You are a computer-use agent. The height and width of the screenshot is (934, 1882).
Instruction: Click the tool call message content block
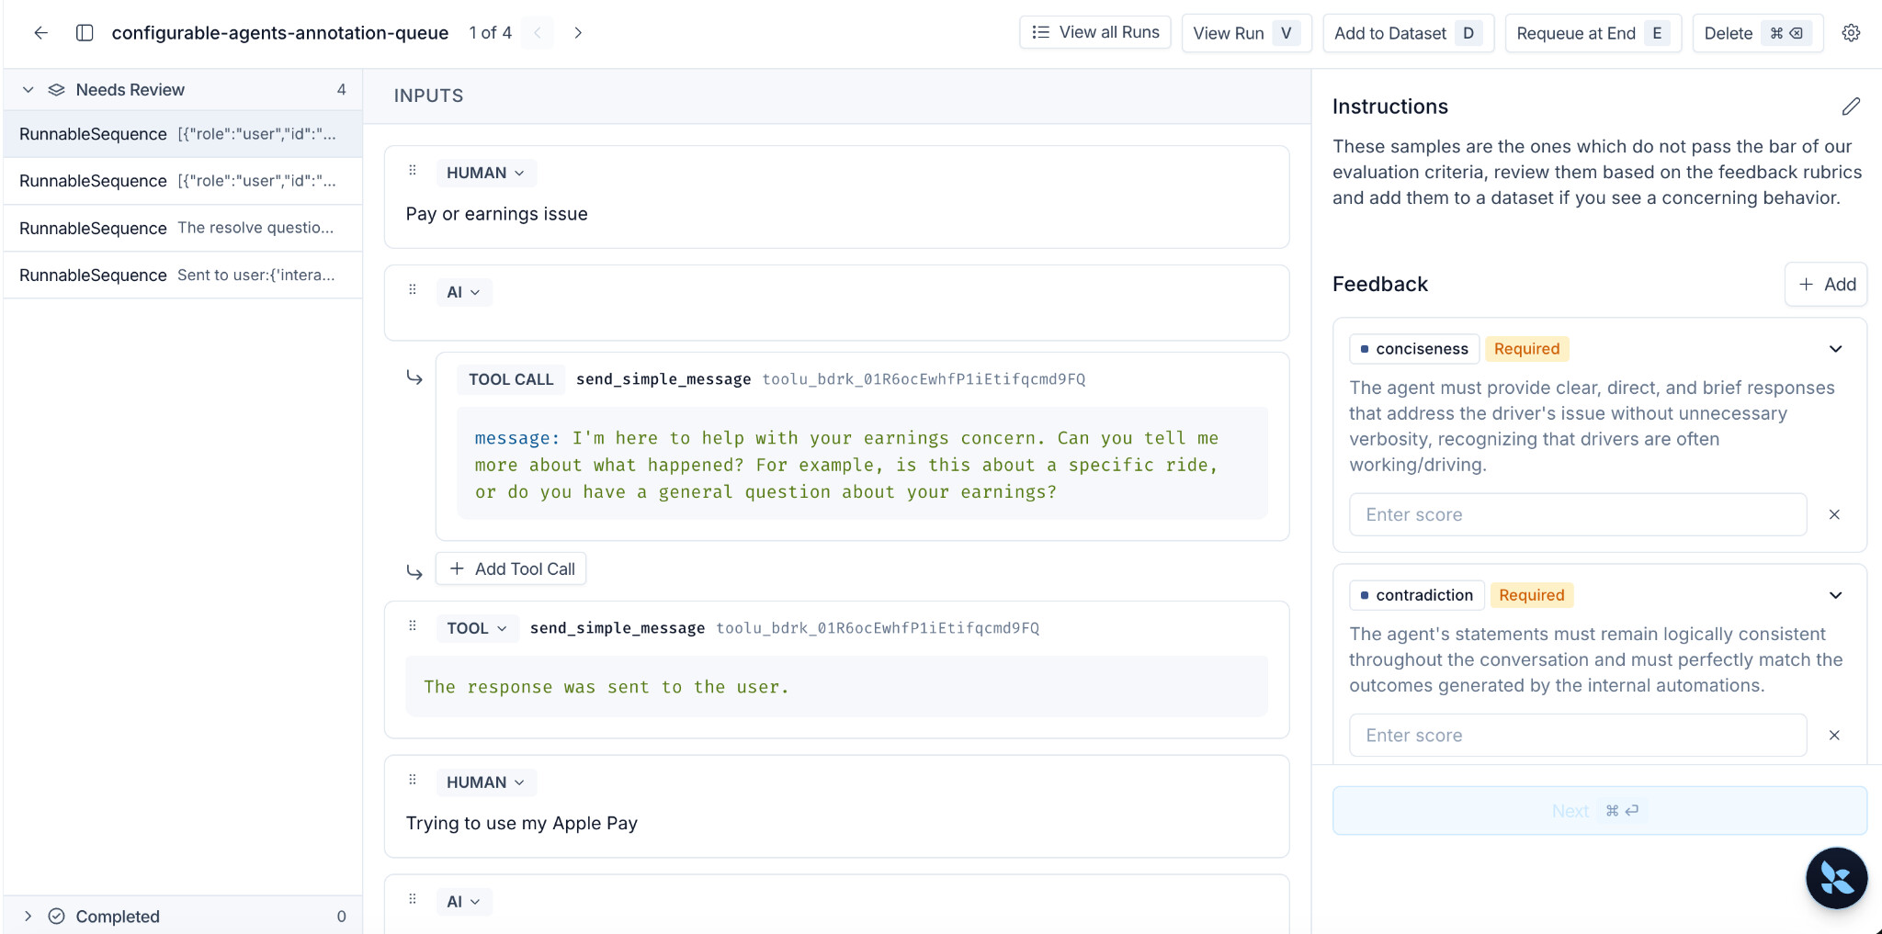pyautogui.click(x=862, y=465)
